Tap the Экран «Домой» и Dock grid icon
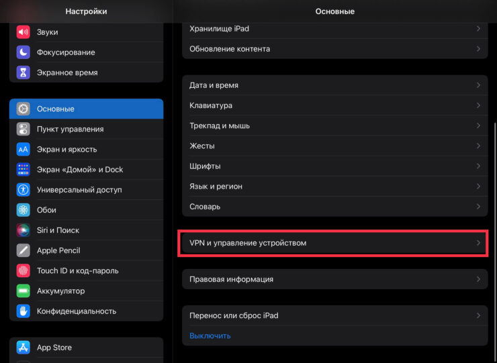Viewport: 497px width, 363px height. pyautogui.click(x=23, y=170)
